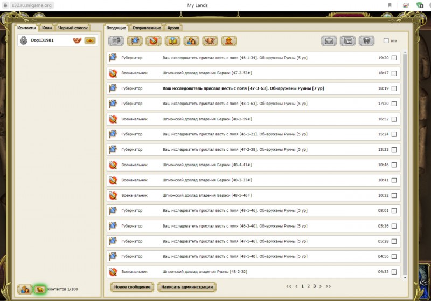The width and height of the screenshot is (431, 301).
Task: Jump to the first page with <<
Action: click(x=288, y=286)
